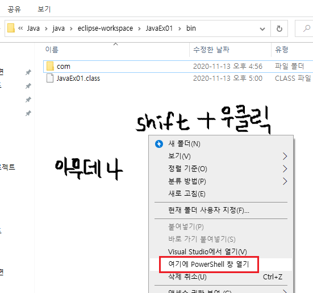313x293 pixels.
Task: Click the search magnifier icon
Action: 307,28
